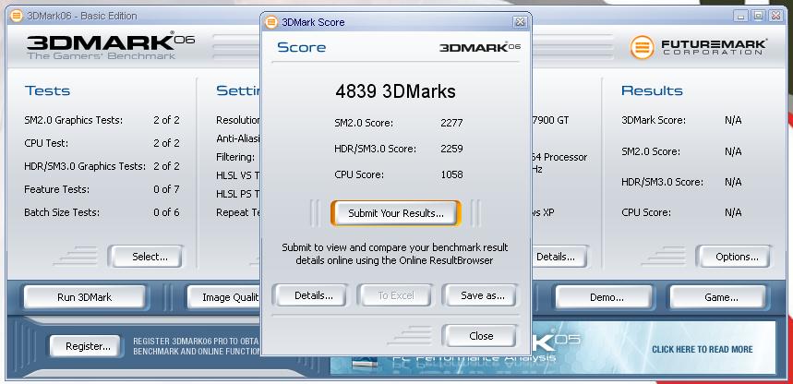Screen dimensions: 793x384
Task: Click the To Excel button
Action: pyautogui.click(x=395, y=295)
